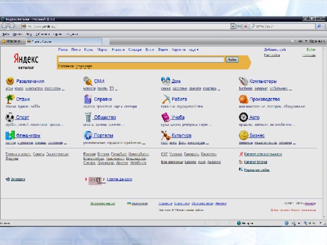Click the Yandex catalog search input field
This screenshot has width=327, height=245.
[x=141, y=60]
